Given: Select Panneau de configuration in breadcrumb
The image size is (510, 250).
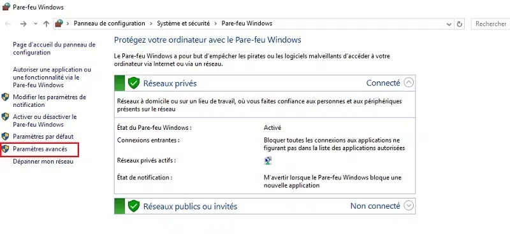Looking at the screenshot, I should tap(109, 24).
